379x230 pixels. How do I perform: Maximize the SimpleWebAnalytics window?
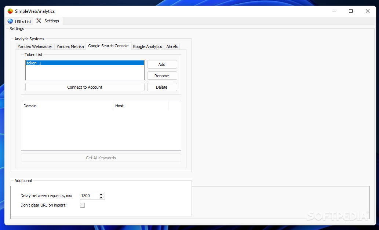pyautogui.click(x=351, y=11)
